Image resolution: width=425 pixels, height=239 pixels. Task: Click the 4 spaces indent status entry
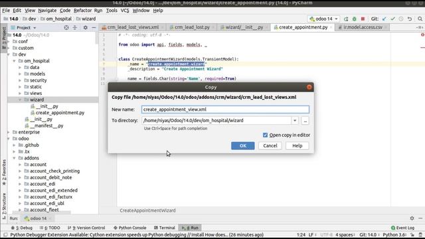click(345, 234)
